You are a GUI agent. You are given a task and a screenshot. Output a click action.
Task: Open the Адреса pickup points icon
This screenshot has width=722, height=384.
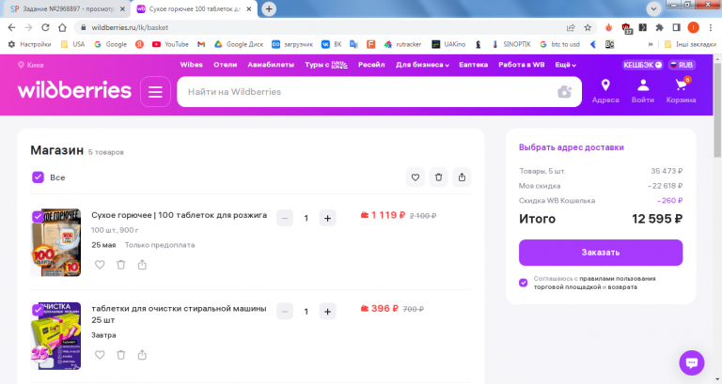[x=605, y=90]
